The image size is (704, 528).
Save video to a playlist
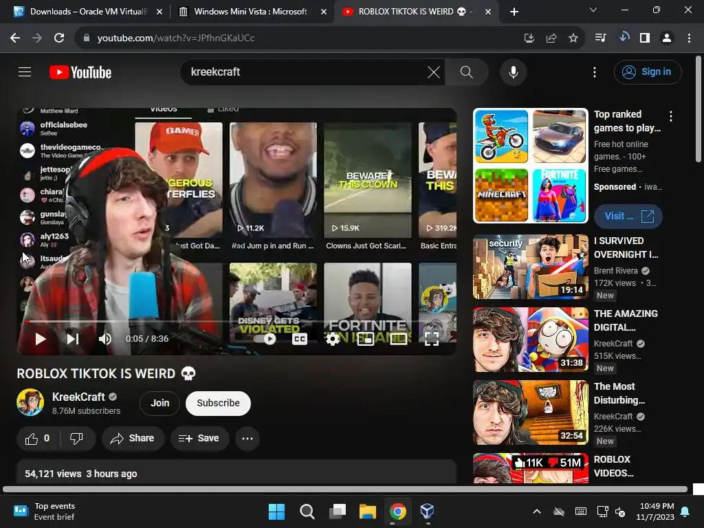(199, 439)
